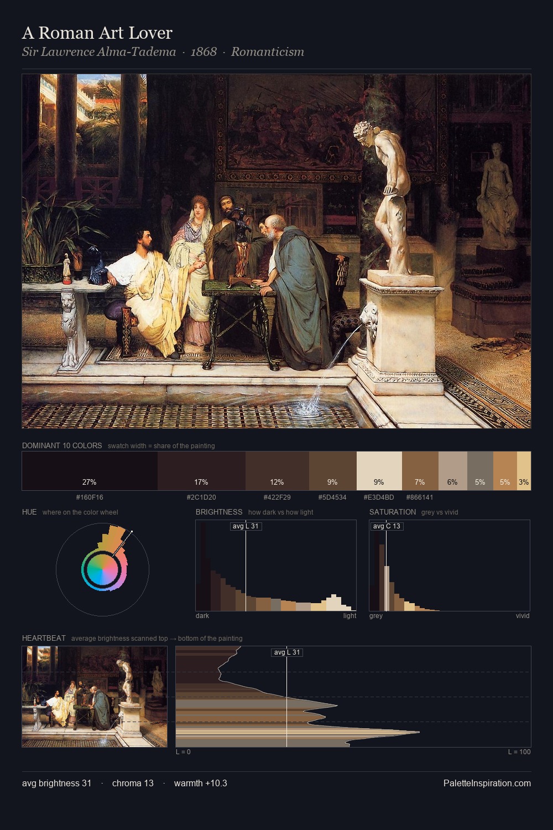This screenshot has height=830, width=553.
Task: Select the 3% pale yellow swatch
Action: tap(524, 471)
